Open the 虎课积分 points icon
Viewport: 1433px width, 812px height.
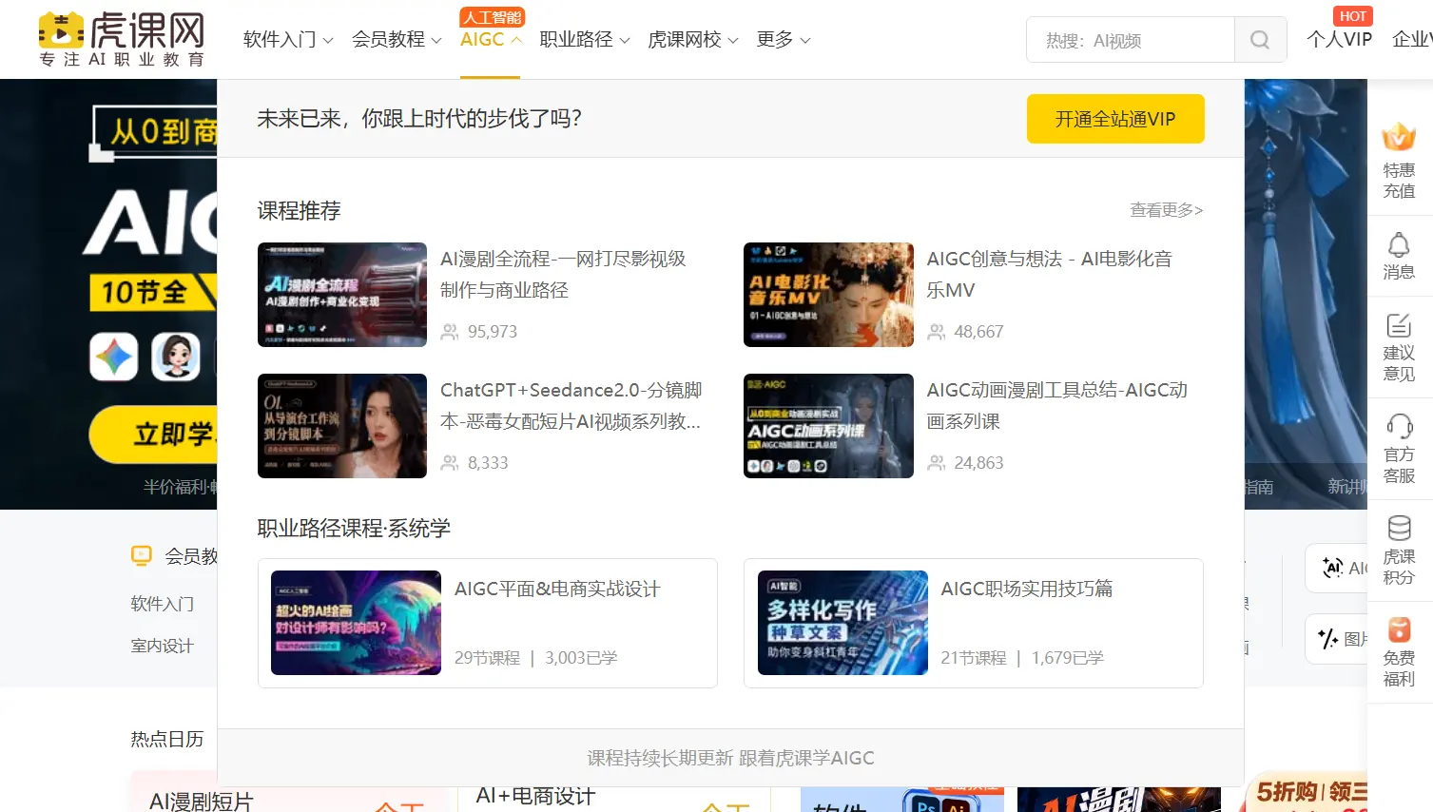pos(1399,528)
